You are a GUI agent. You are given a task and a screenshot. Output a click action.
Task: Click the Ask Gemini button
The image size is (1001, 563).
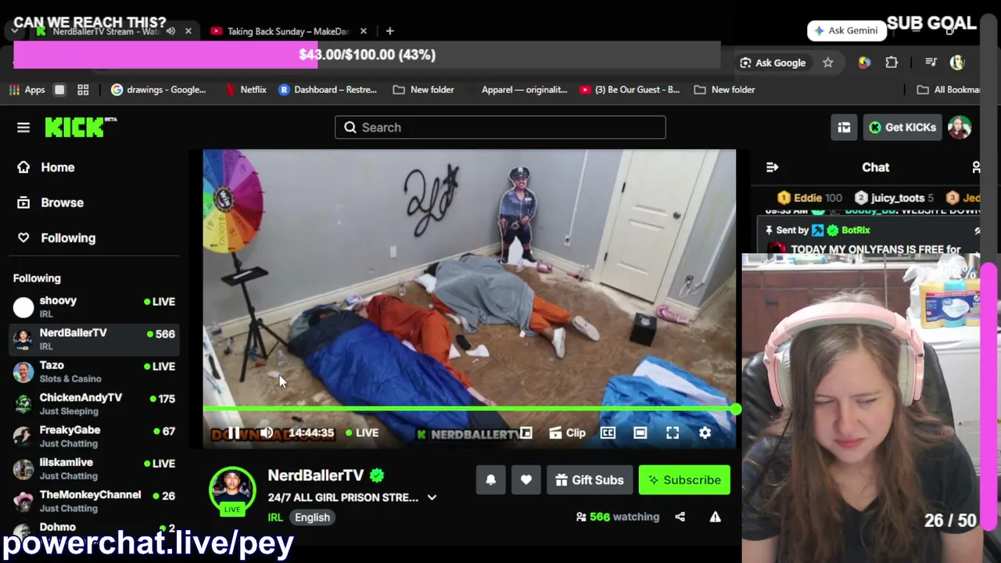(846, 30)
